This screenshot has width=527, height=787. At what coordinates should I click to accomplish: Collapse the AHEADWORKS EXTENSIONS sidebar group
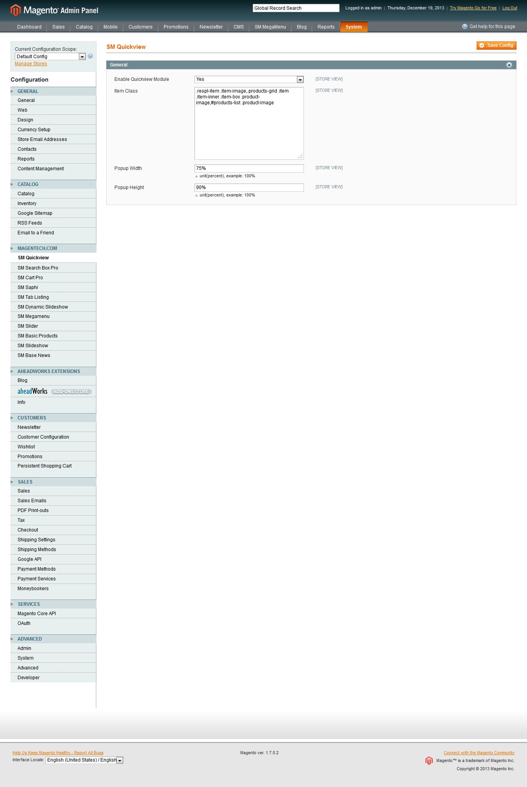[53, 371]
